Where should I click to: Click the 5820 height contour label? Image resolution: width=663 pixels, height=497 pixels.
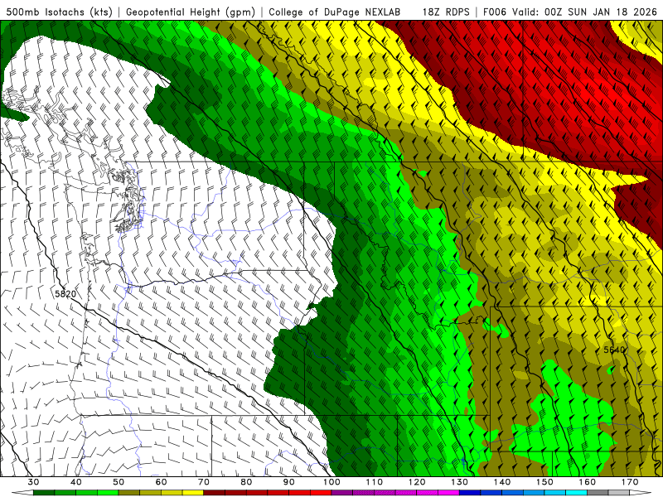click(x=65, y=294)
